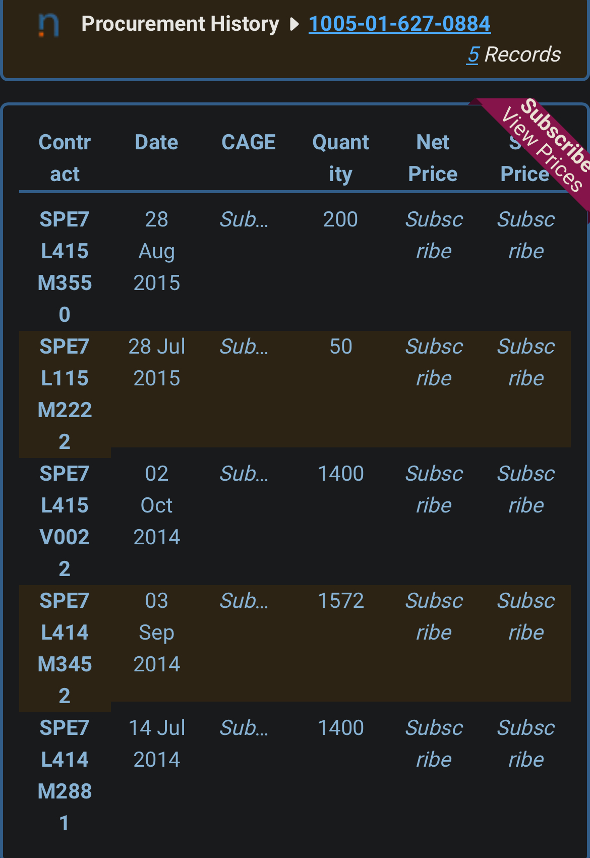Sort by the Contract column header
The height and width of the screenshot is (858, 590).
click(65, 158)
